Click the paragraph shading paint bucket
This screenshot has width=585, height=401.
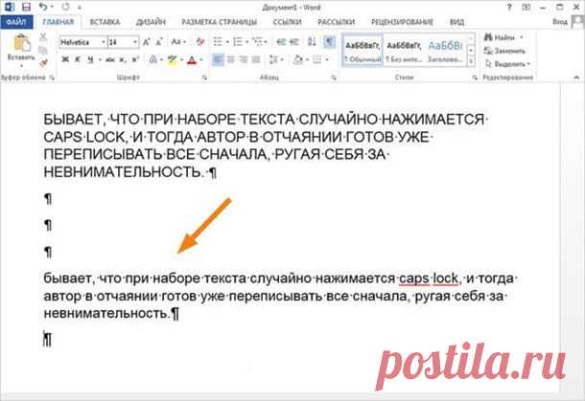(x=298, y=59)
